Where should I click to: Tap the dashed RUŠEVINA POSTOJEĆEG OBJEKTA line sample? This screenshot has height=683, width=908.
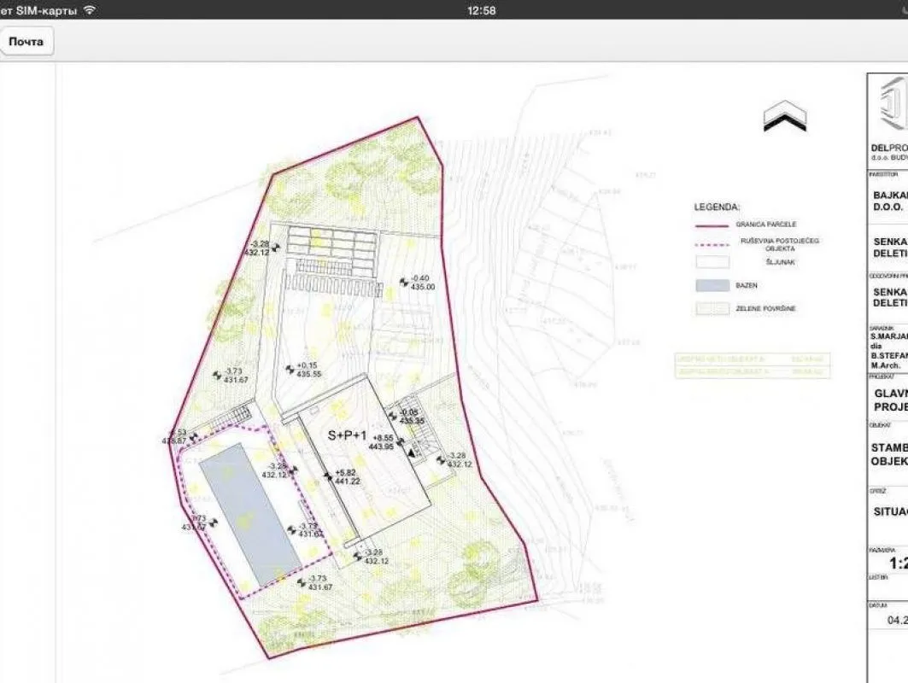point(712,244)
